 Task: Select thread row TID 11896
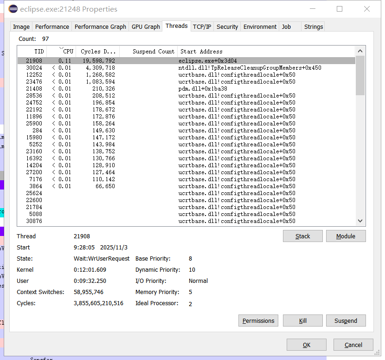186,116
